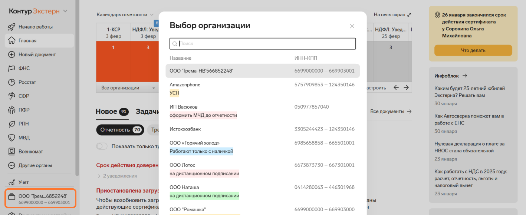526x215 pixels.
Task: Click the flag icon beside ФНС
Action: point(11,68)
